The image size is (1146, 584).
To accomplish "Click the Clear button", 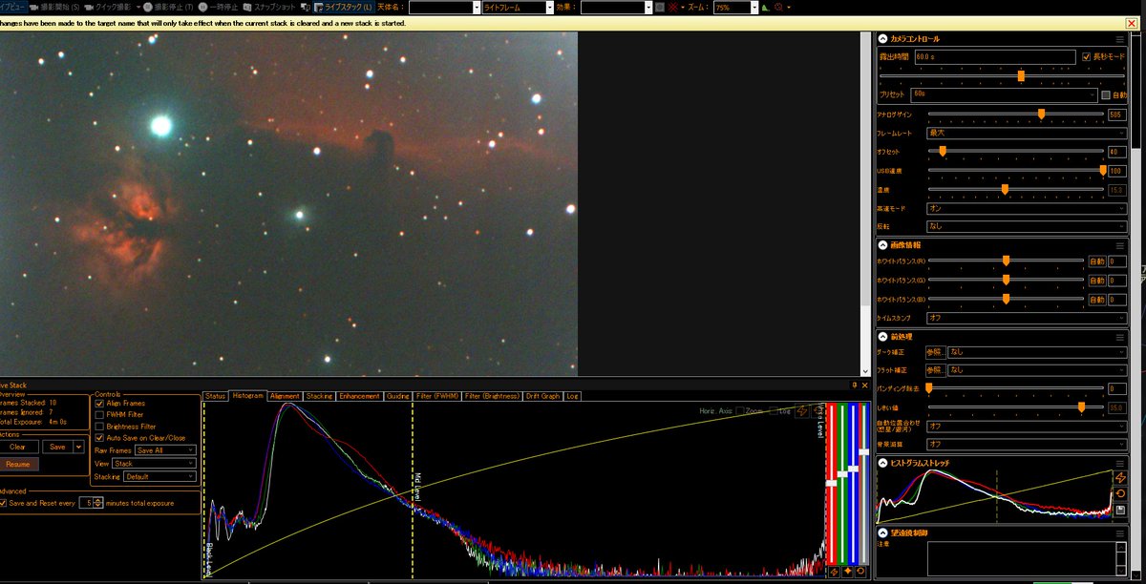I will (x=18, y=447).
